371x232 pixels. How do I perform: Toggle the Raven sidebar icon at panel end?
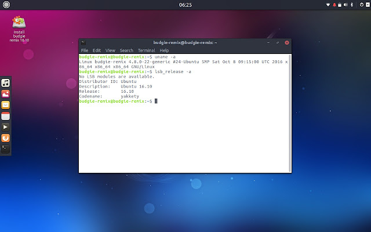[368, 5]
